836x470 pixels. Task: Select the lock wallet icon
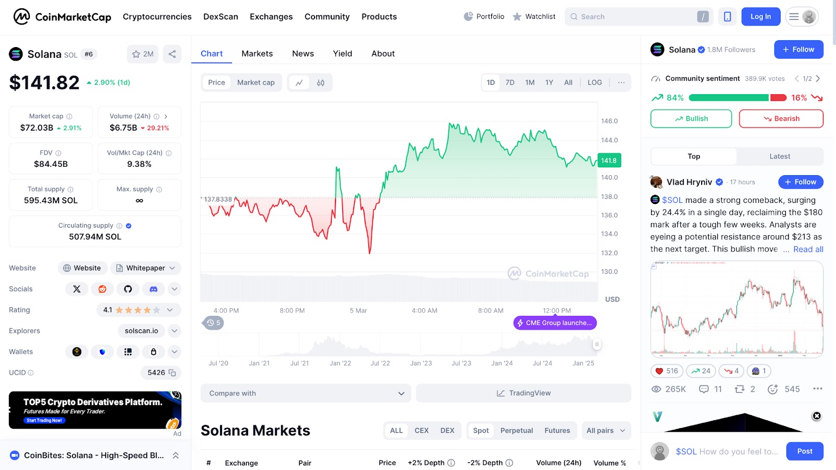pos(154,352)
